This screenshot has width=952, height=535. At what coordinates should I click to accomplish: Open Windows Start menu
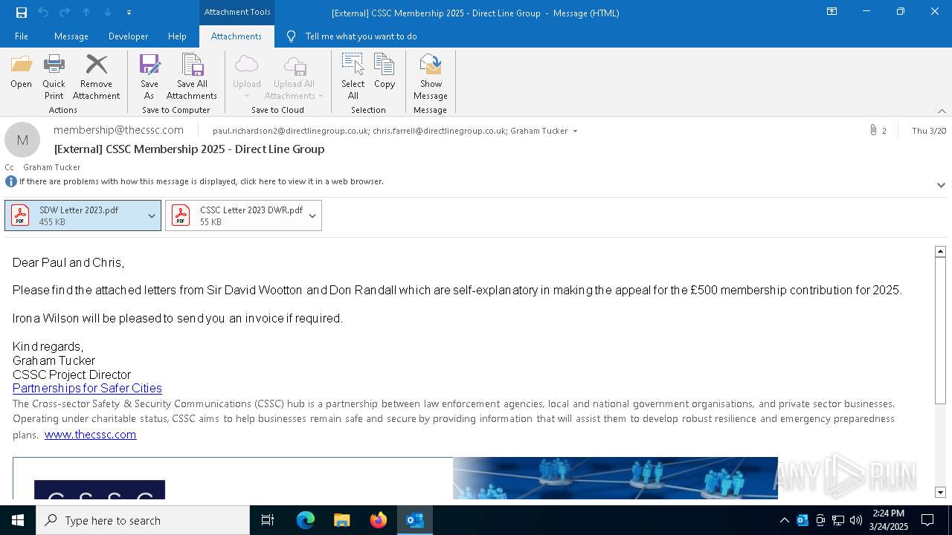click(18, 520)
